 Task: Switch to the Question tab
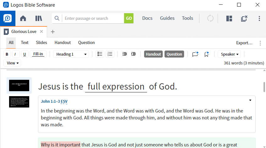click(x=86, y=43)
